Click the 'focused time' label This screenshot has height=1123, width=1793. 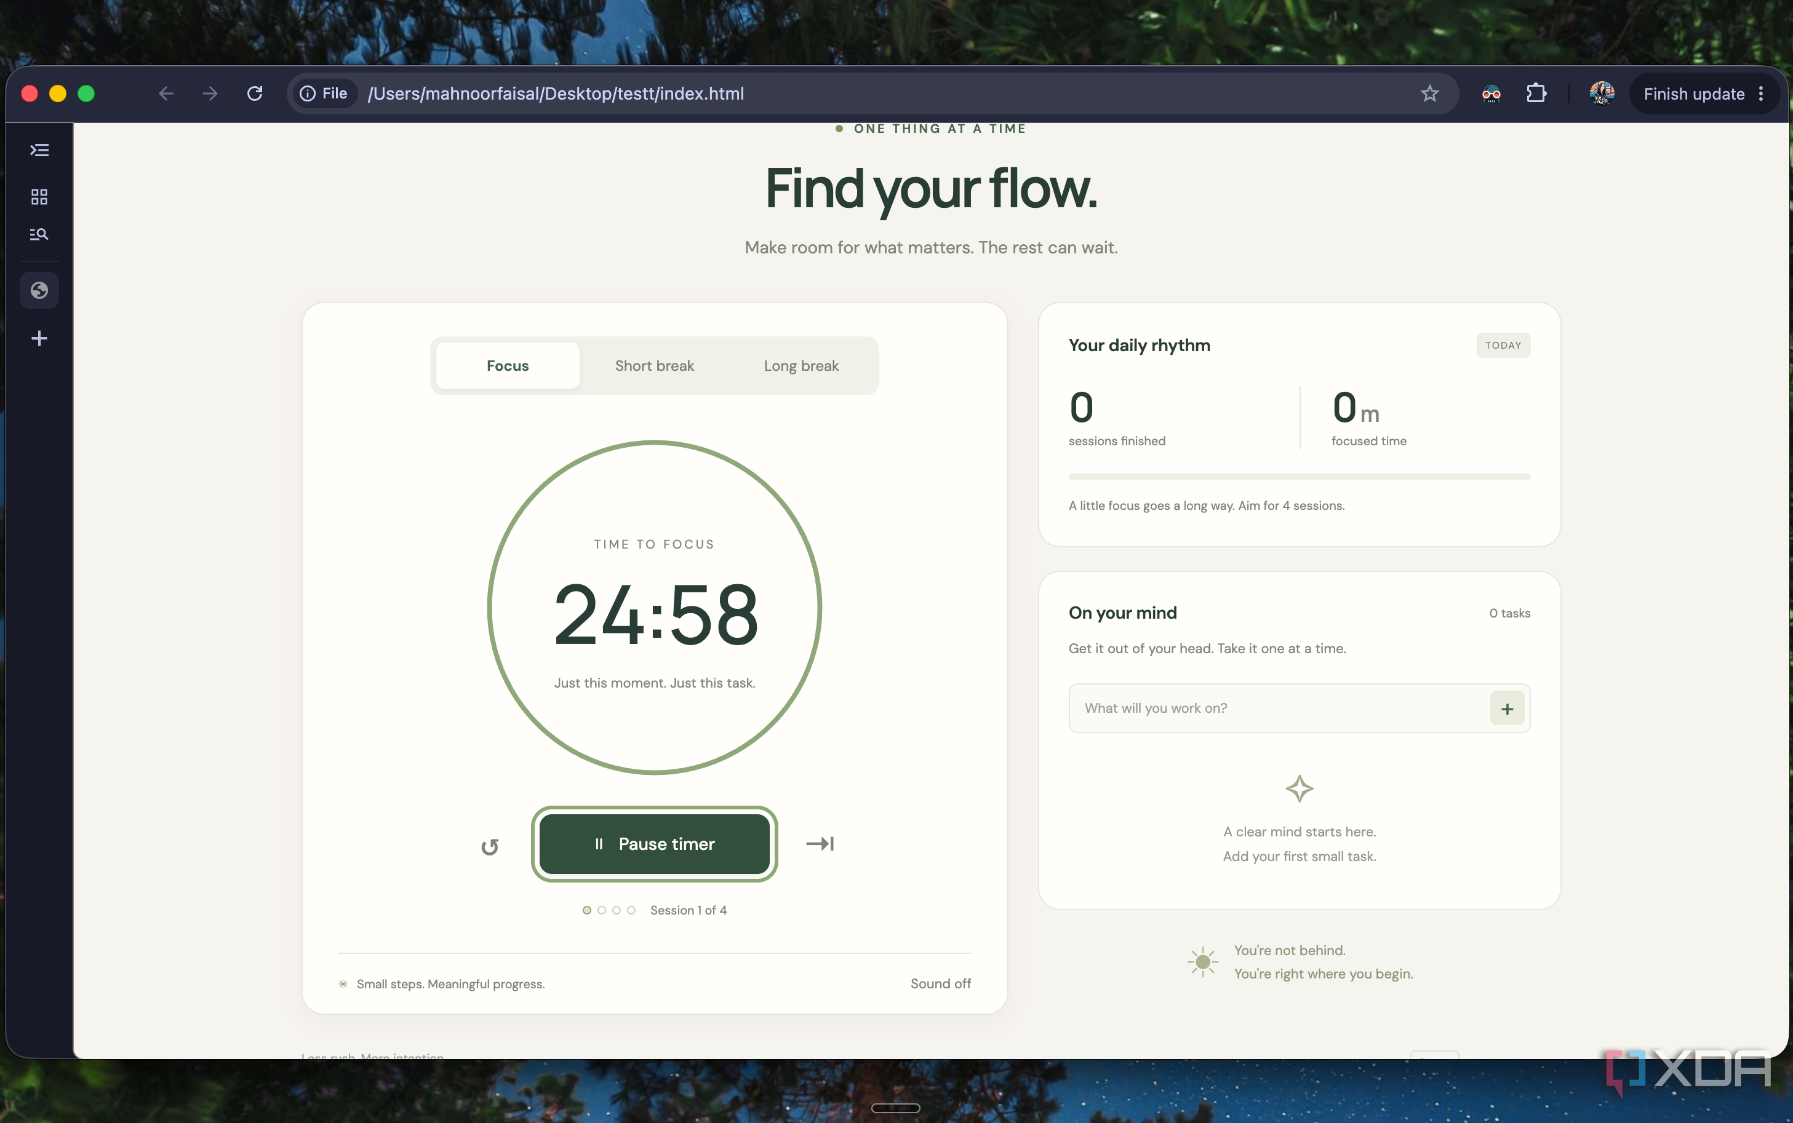point(1368,441)
